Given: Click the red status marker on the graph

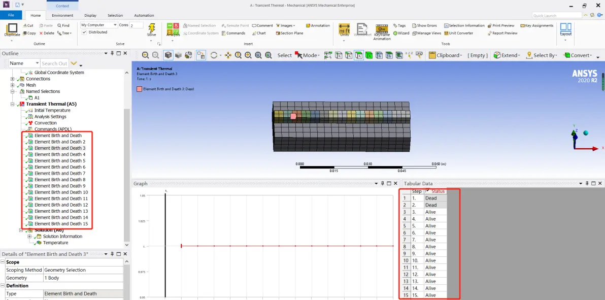Looking at the screenshot, I should pyautogui.click(x=181, y=246).
